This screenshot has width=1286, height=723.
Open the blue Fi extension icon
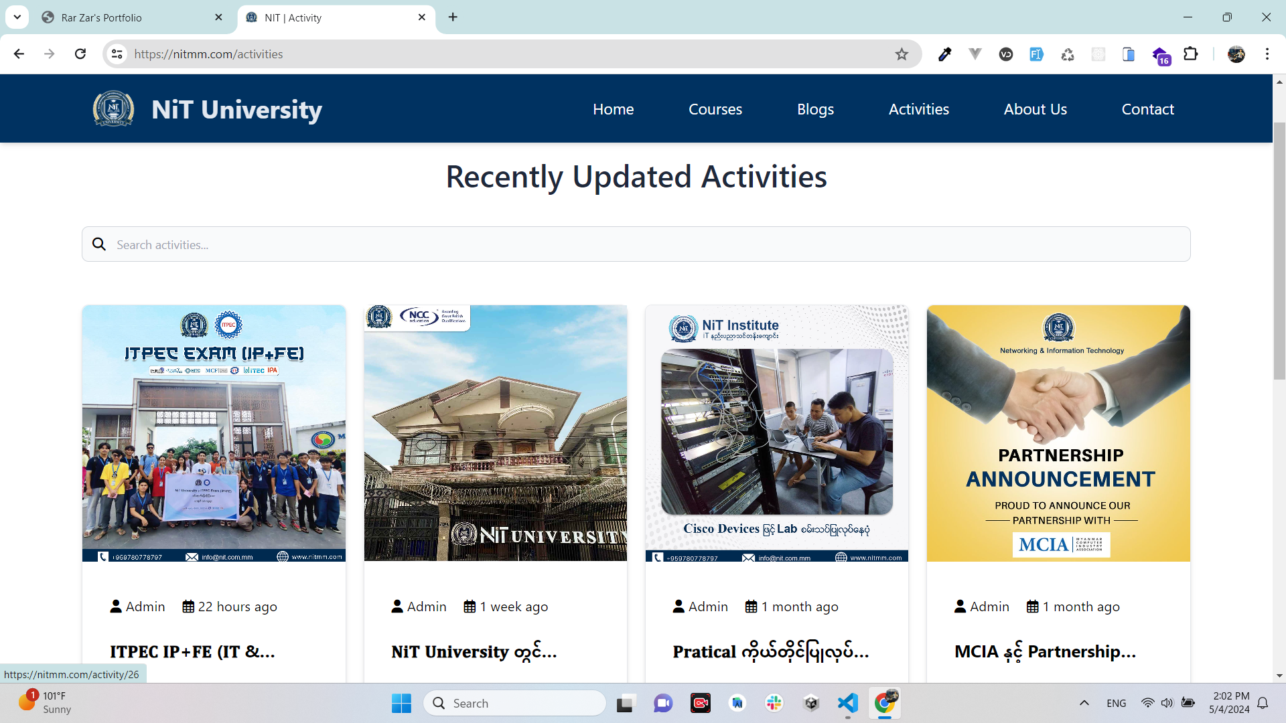1037,54
